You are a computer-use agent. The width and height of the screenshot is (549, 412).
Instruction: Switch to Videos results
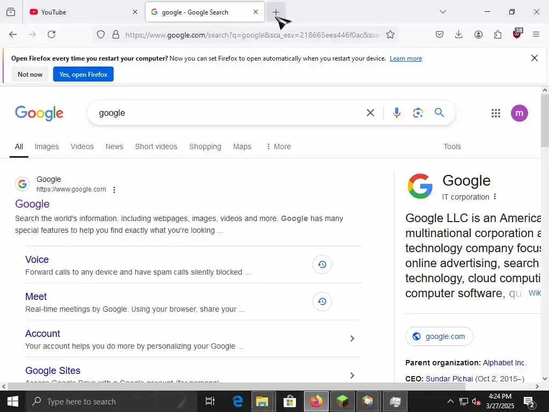82,146
